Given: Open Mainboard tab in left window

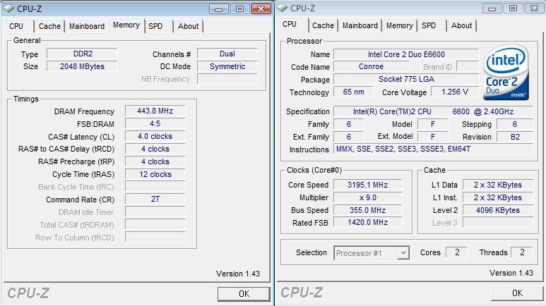Looking at the screenshot, I should pyautogui.click(x=87, y=26).
